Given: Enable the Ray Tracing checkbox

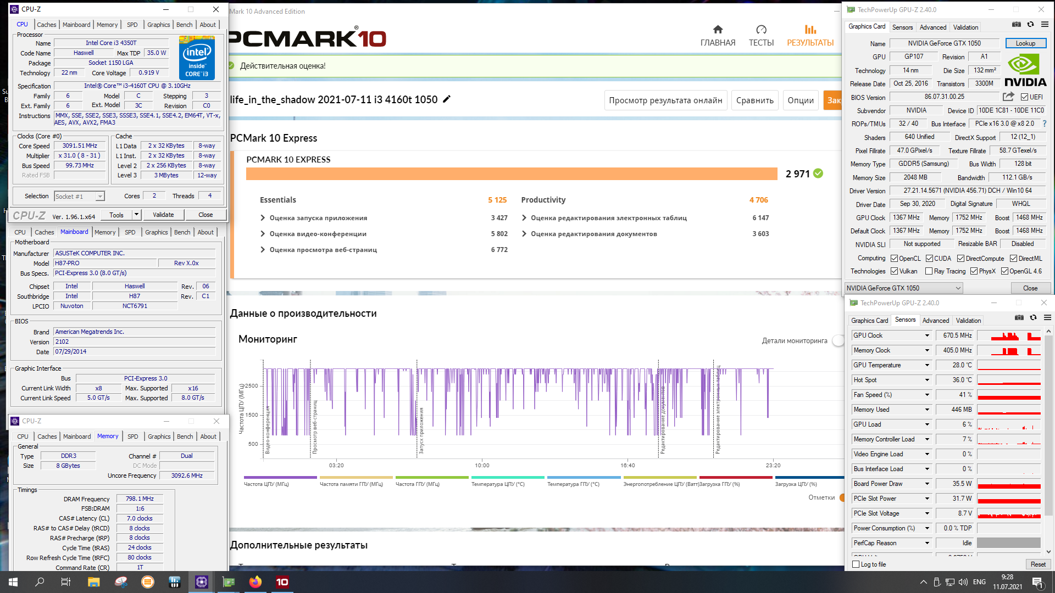Looking at the screenshot, I should pos(929,271).
